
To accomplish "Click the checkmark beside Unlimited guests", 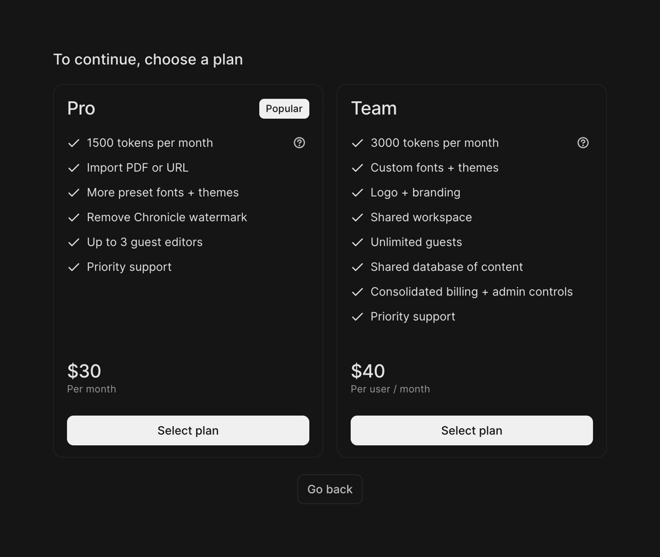I will click(358, 242).
